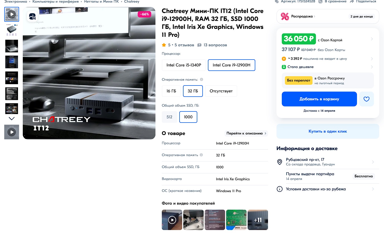Go to Компьютеры и периферия breadcrumb category

point(56,2)
